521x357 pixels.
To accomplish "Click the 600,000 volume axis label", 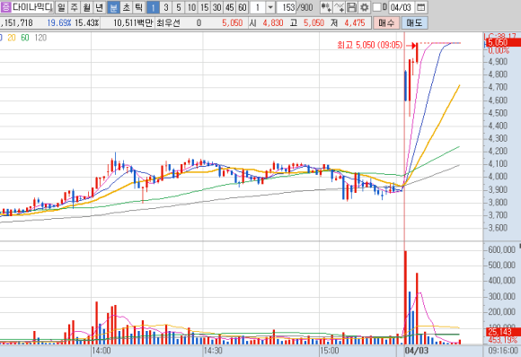I will (501, 249).
